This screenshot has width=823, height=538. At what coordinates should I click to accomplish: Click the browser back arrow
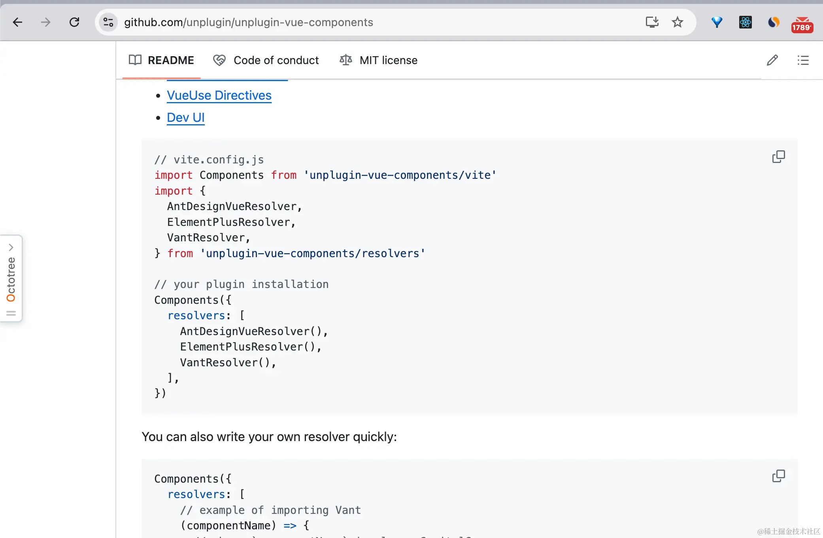(17, 22)
